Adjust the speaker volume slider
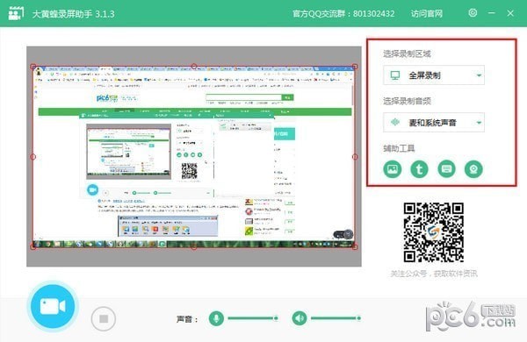The image size is (527, 342). coord(336,317)
